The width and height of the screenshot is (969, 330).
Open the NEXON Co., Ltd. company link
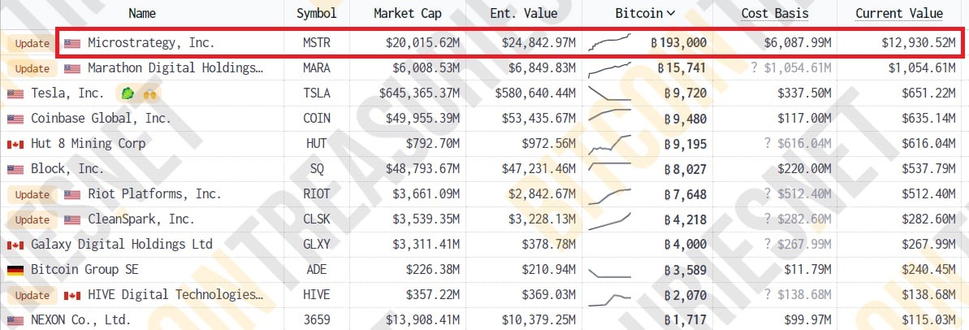80,320
